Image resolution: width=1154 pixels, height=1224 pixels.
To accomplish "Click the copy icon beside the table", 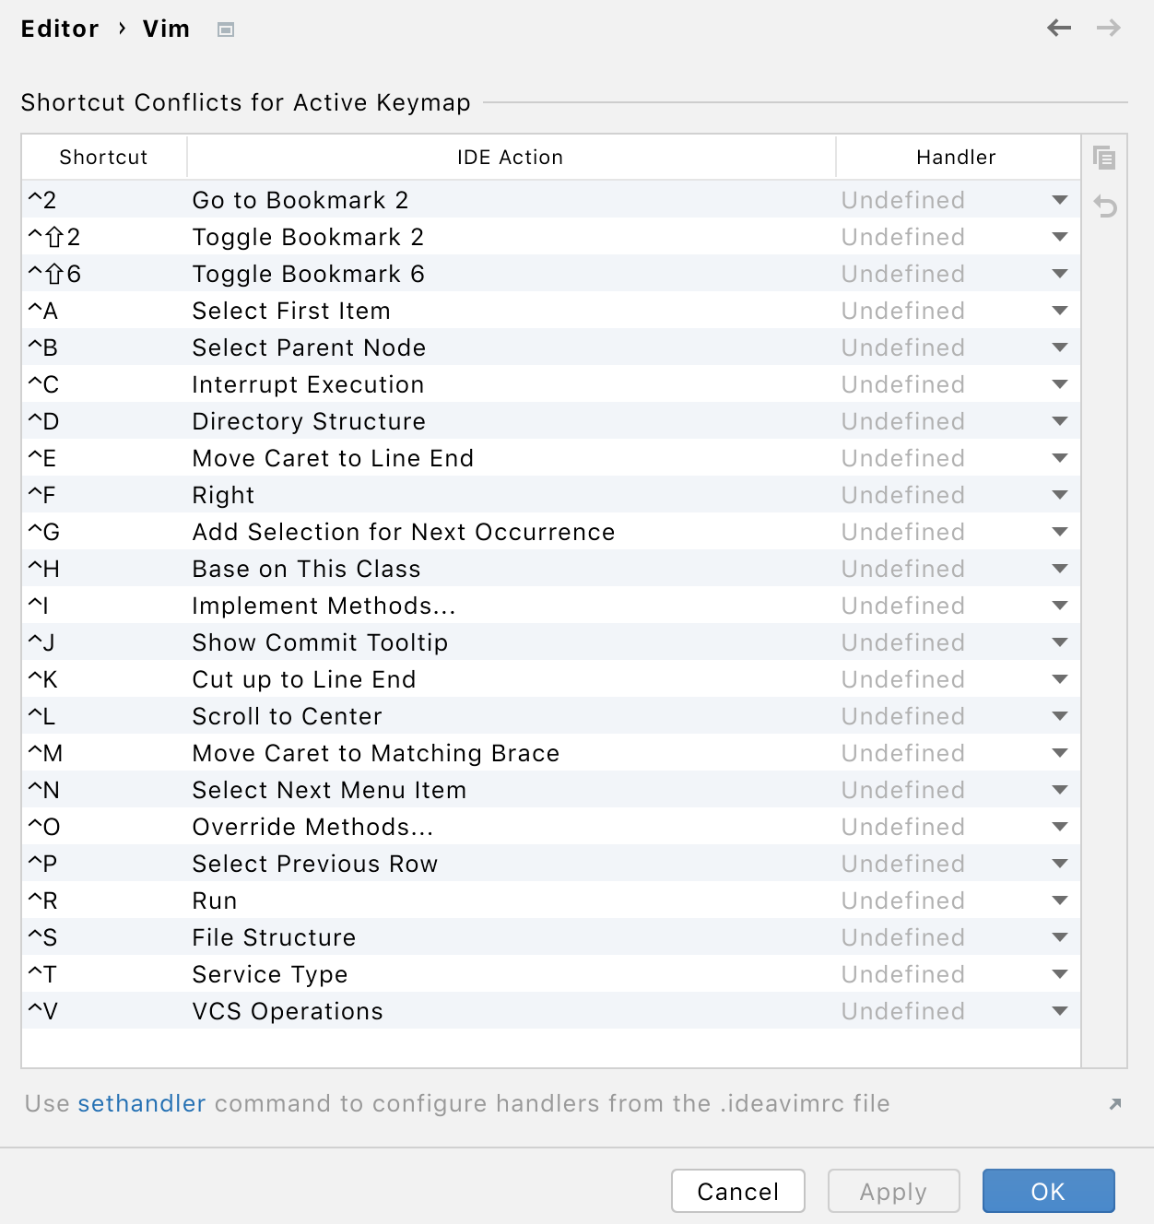I will point(1104,158).
